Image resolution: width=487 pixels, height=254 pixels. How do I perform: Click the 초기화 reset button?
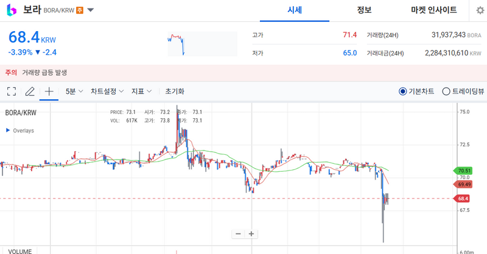[x=174, y=91]
